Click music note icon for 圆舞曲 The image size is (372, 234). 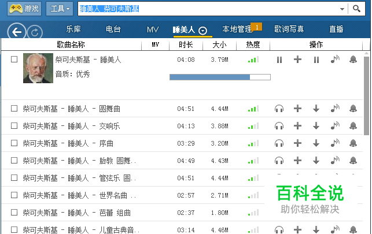[x=335, y=108]
